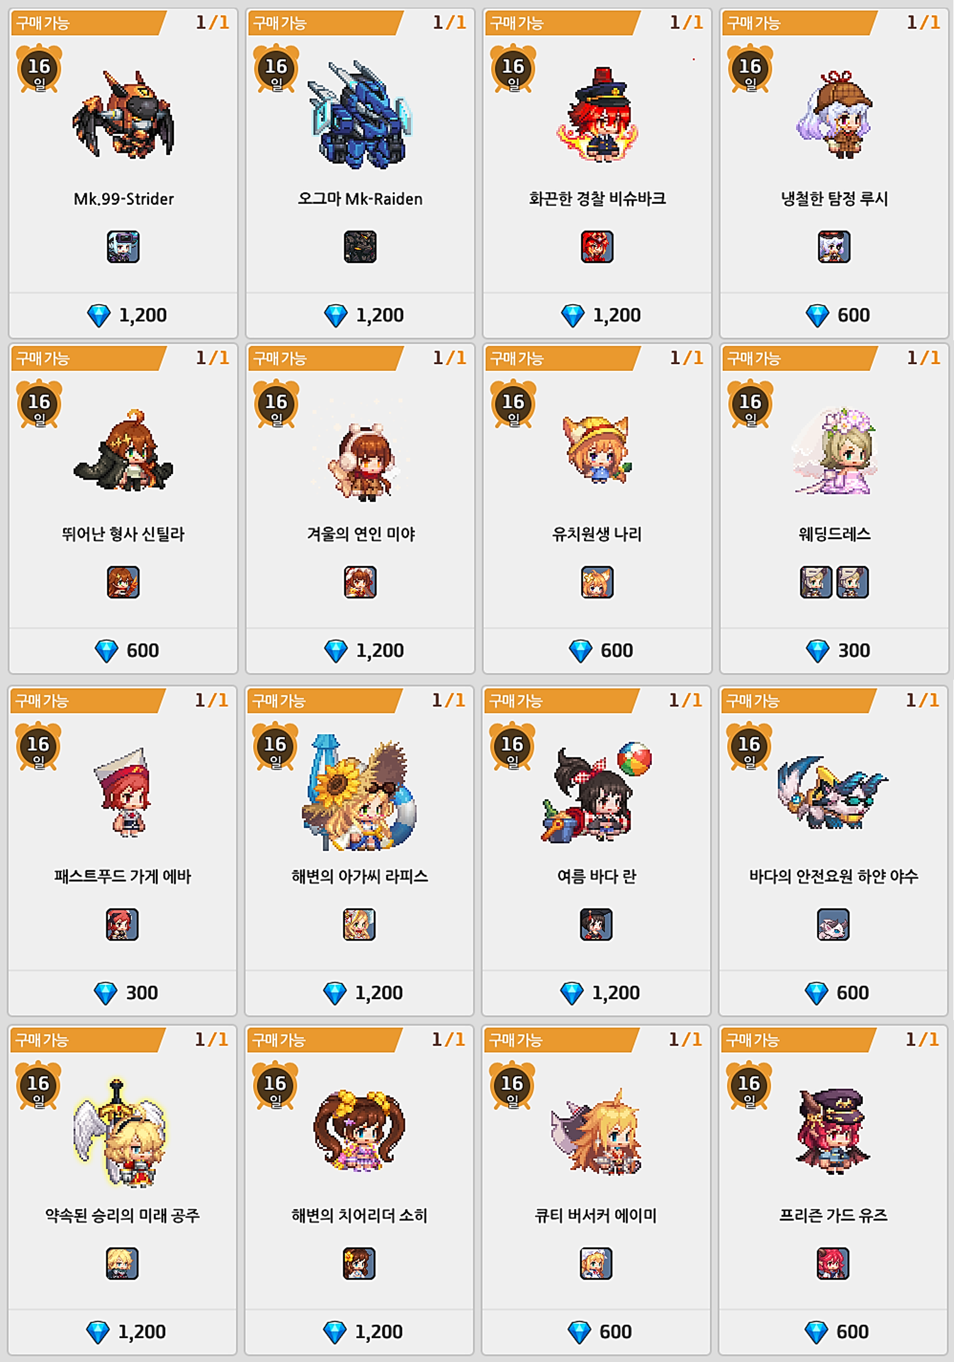Select the second character portrait under 웨딩드레스

852,582
